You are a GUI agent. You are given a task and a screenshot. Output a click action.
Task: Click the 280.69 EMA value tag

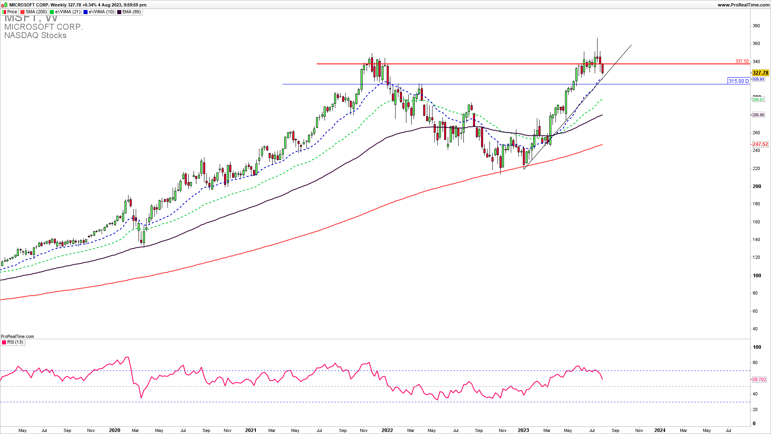point(758,115)
